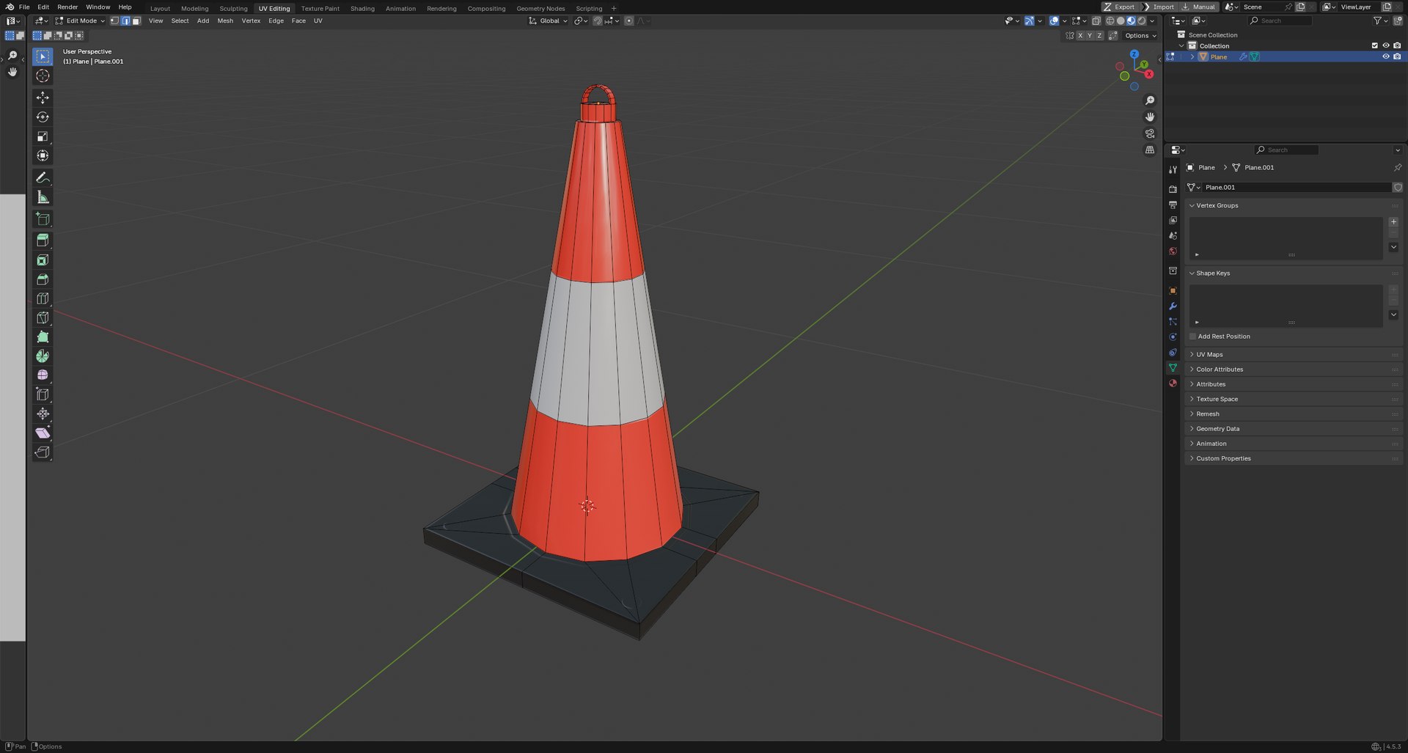This screenshot has height=753, width=1408.
Task: Switch viewport between perspective and orthographic
Action: pyautogui.click(x=1150, y=150)
